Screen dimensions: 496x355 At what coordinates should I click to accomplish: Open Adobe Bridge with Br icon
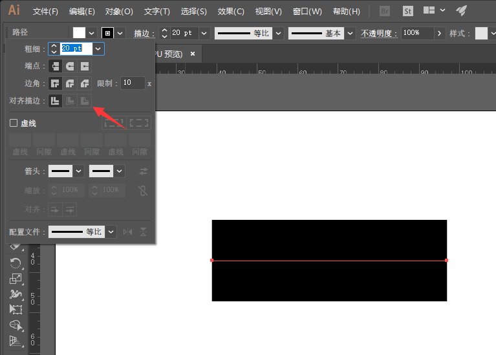pos(385,12)
